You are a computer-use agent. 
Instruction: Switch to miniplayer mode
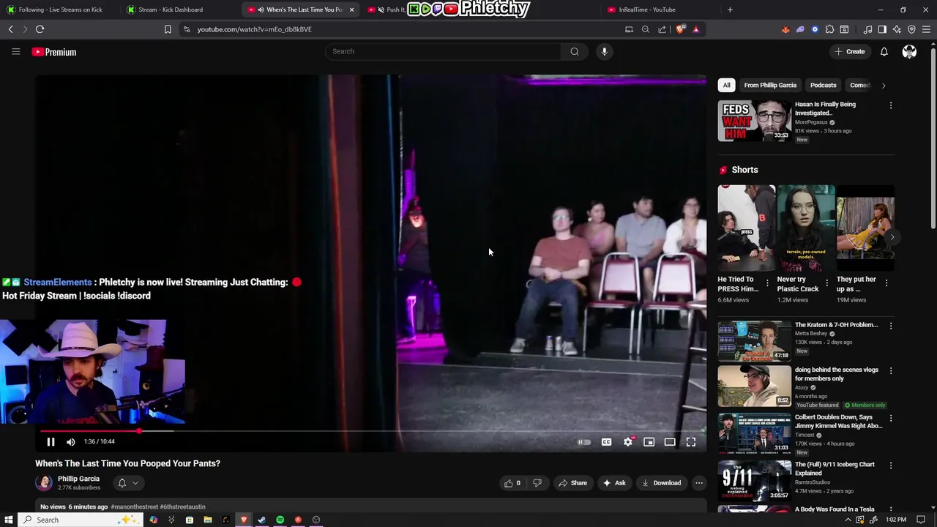click(649, 441)
